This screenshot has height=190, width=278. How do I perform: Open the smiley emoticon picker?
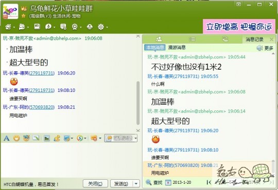(x=16, y=138)
